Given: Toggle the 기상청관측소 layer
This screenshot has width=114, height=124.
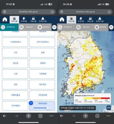Looking at the screenshot, I should [x=15, y=42].
